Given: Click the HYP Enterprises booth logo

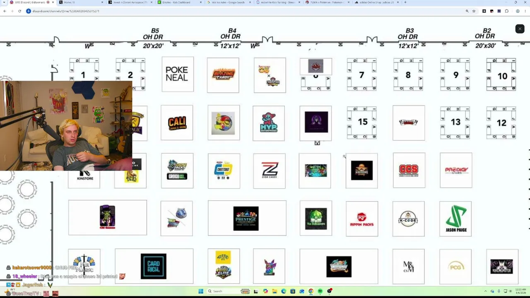Looking at the screenshot, I should click(x=269, y=123).
